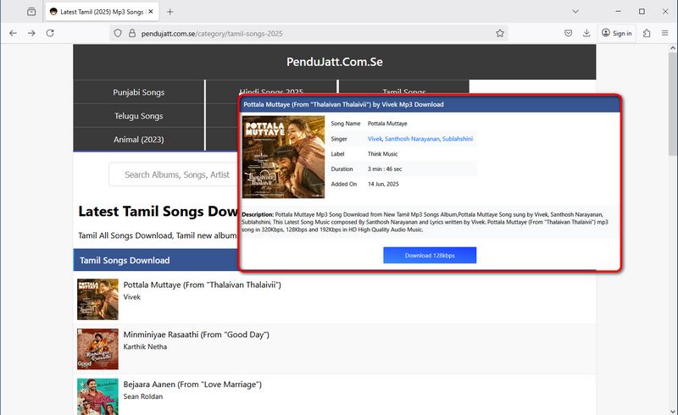Open the Pottala Muttaye song list entry

[x=202, y=285]
